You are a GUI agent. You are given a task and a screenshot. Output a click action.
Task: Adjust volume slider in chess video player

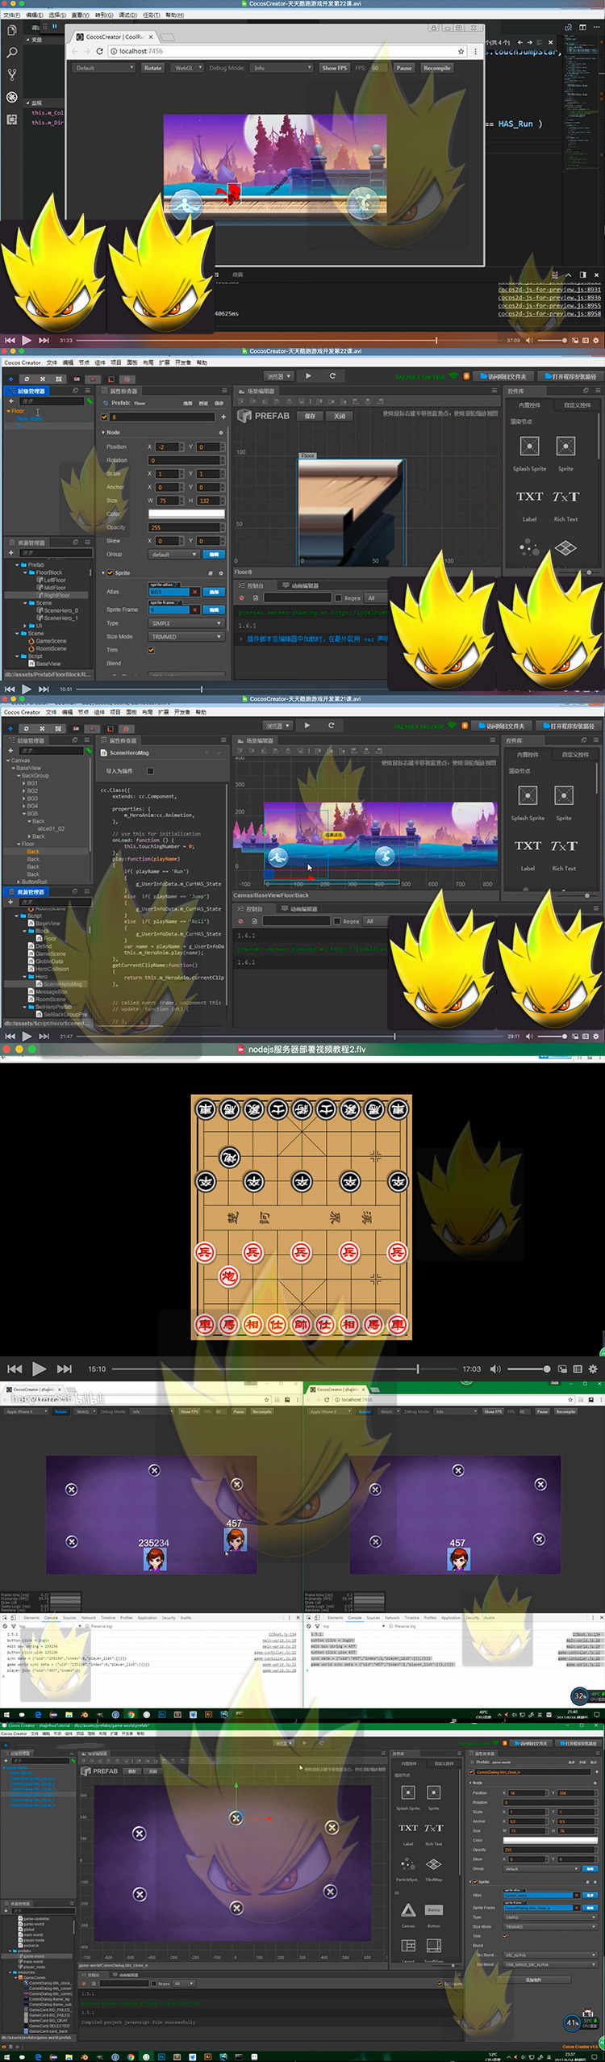coord(529,1368)
